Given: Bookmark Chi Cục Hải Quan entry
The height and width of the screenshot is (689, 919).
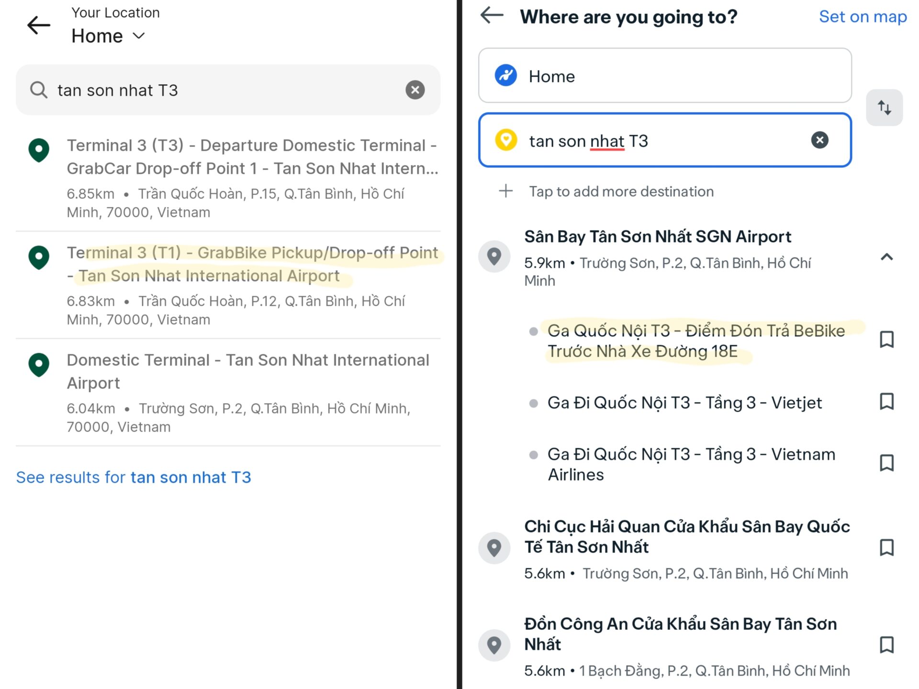Looking at the screenshot, I should (886, 547).
